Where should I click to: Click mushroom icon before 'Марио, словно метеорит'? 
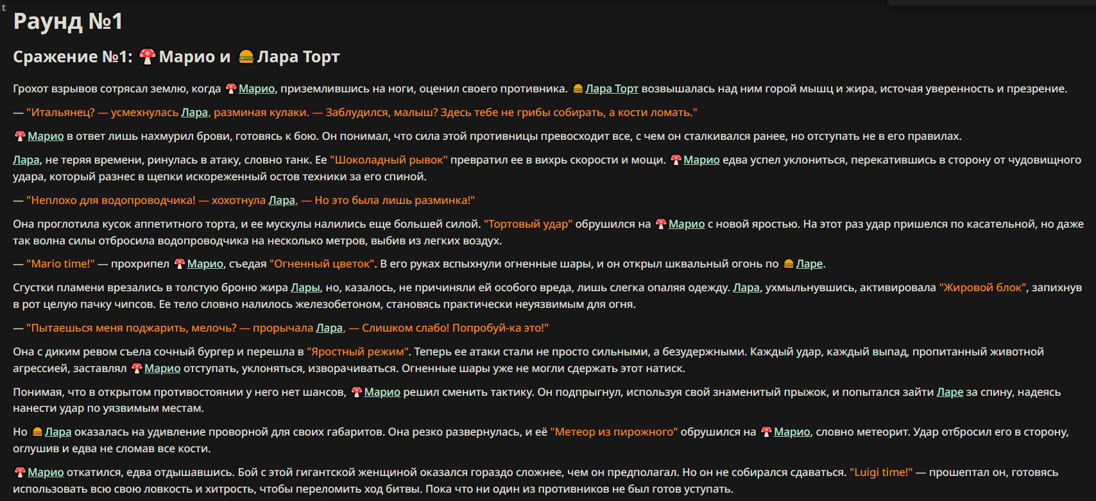click(x=766, y=432)
